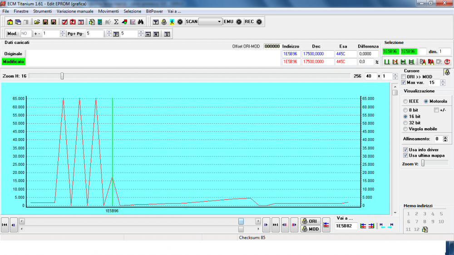Open the File menu
The image size is (454, 255).
coord(5,11)
